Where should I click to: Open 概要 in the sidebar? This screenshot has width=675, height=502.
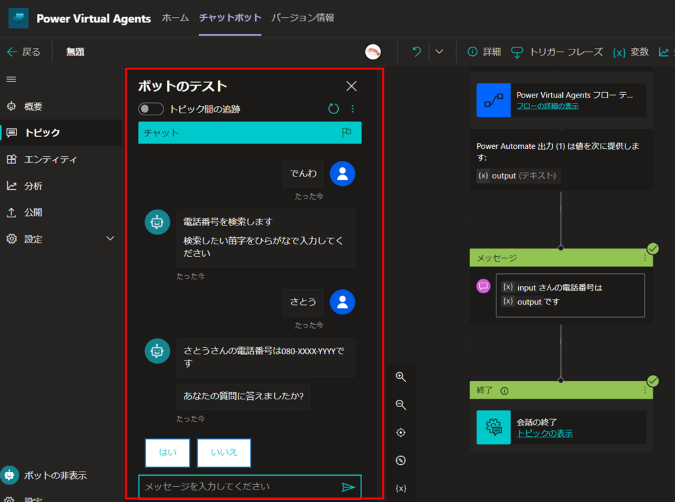24,106
